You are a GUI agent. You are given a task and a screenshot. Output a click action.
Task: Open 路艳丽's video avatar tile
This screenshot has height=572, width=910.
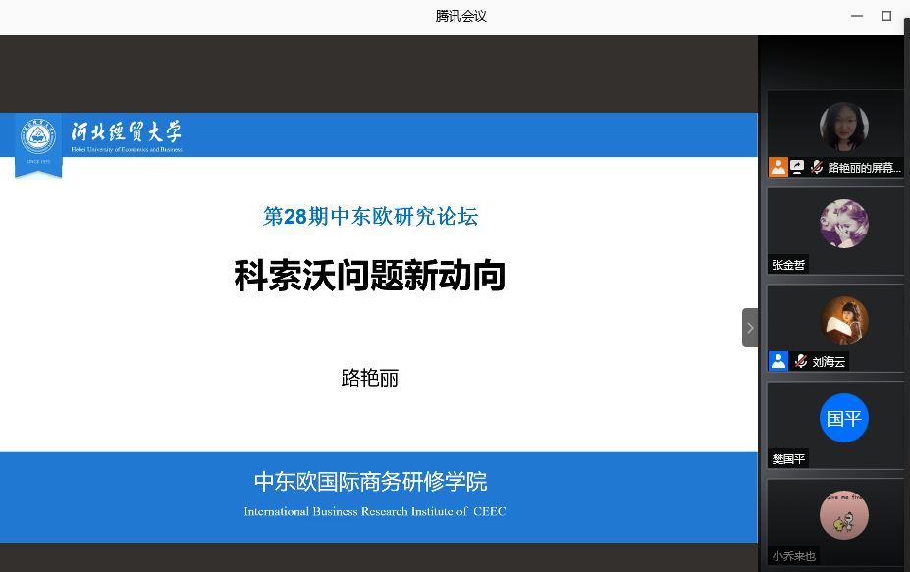[x=843, y=127]
